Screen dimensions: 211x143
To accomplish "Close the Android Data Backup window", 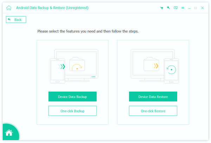I will (x=203, y=8).
